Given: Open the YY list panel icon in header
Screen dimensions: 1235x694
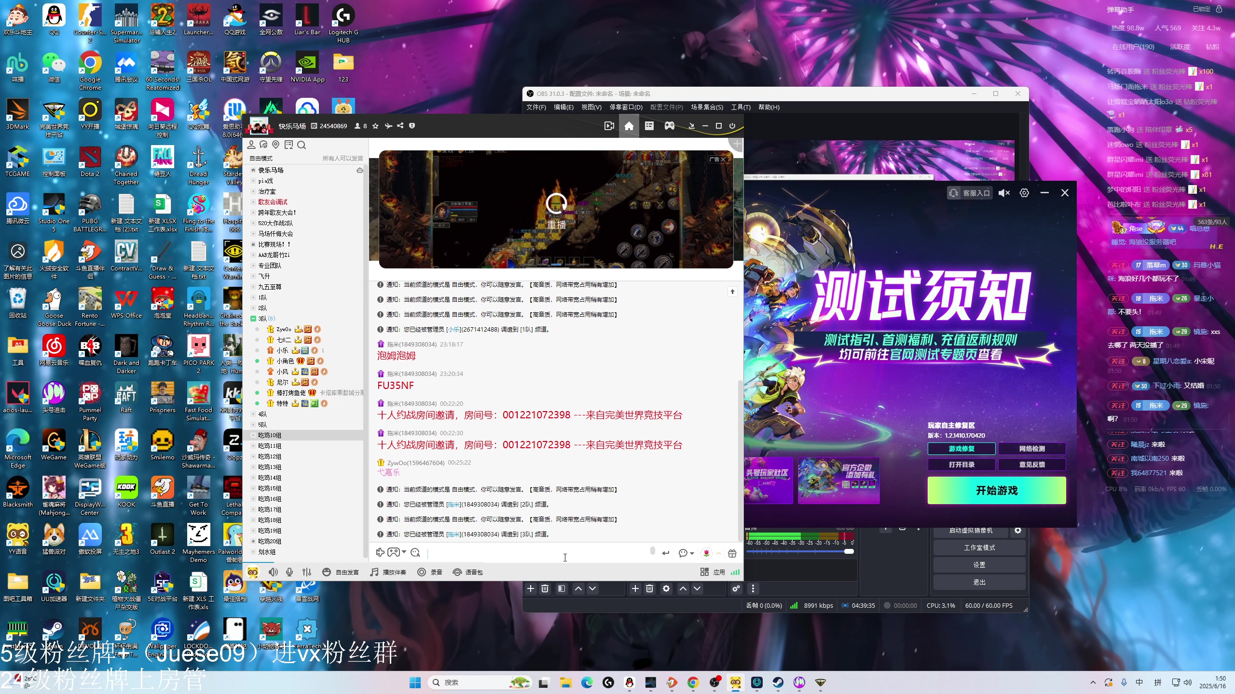Looking at the screenshot, I should pos(649,126).
